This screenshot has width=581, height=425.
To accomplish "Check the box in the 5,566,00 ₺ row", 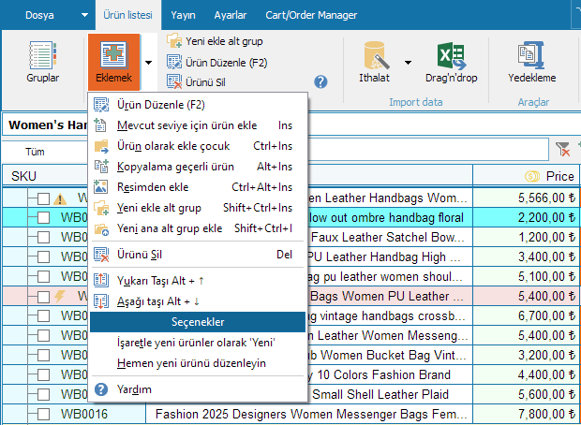I will tap(44, 198).
